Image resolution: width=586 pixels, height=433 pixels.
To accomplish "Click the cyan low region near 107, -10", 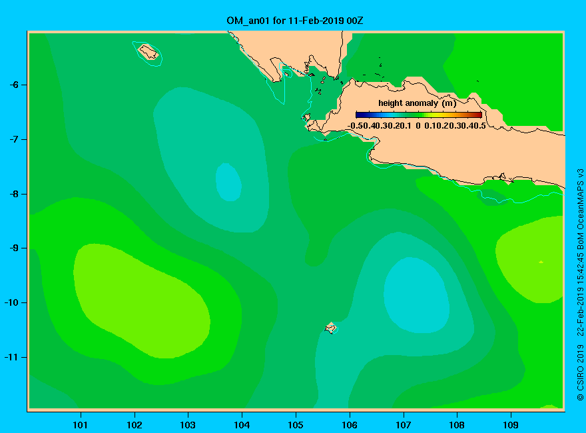I will 416,295.
